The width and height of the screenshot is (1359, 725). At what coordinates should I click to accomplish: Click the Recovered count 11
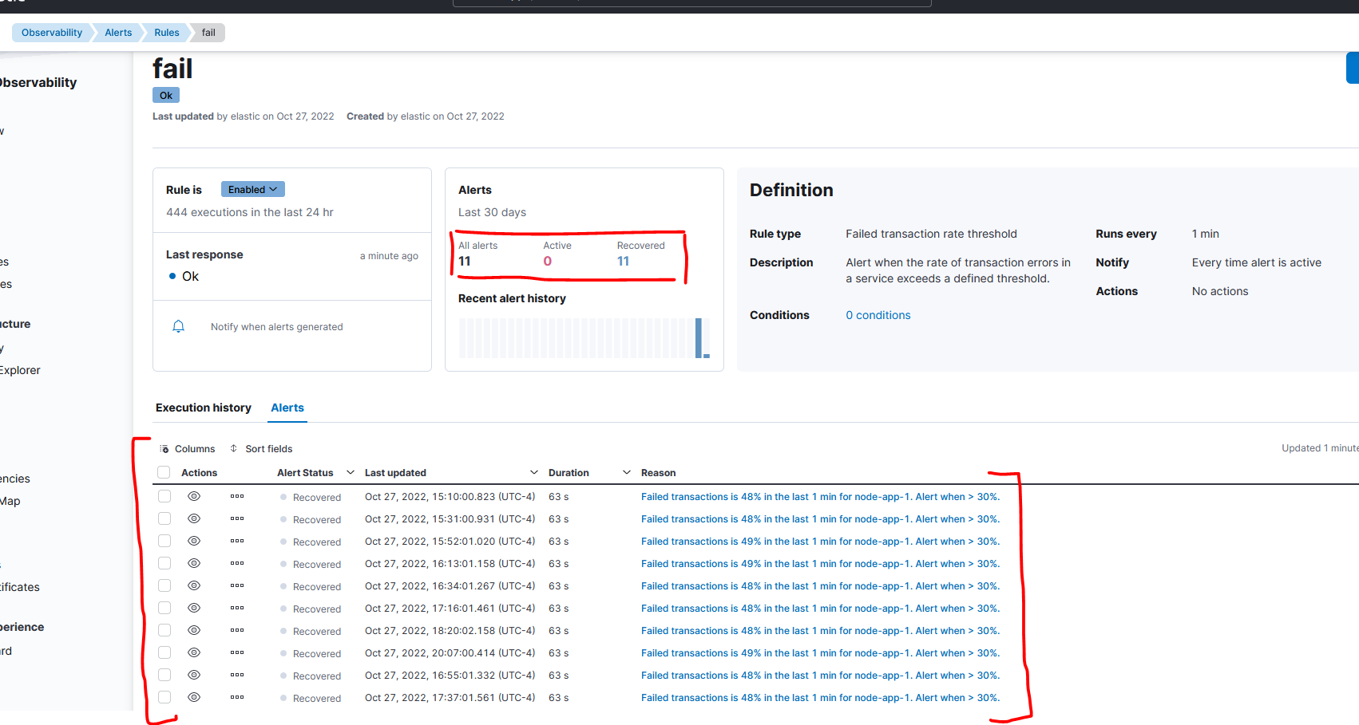624,261
